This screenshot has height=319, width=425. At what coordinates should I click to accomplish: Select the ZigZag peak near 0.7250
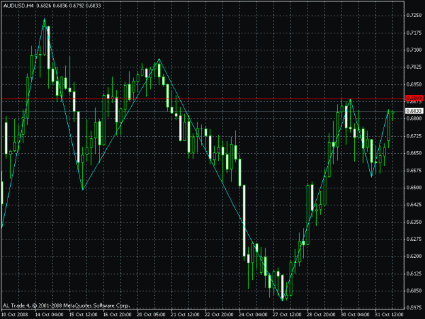44,19
